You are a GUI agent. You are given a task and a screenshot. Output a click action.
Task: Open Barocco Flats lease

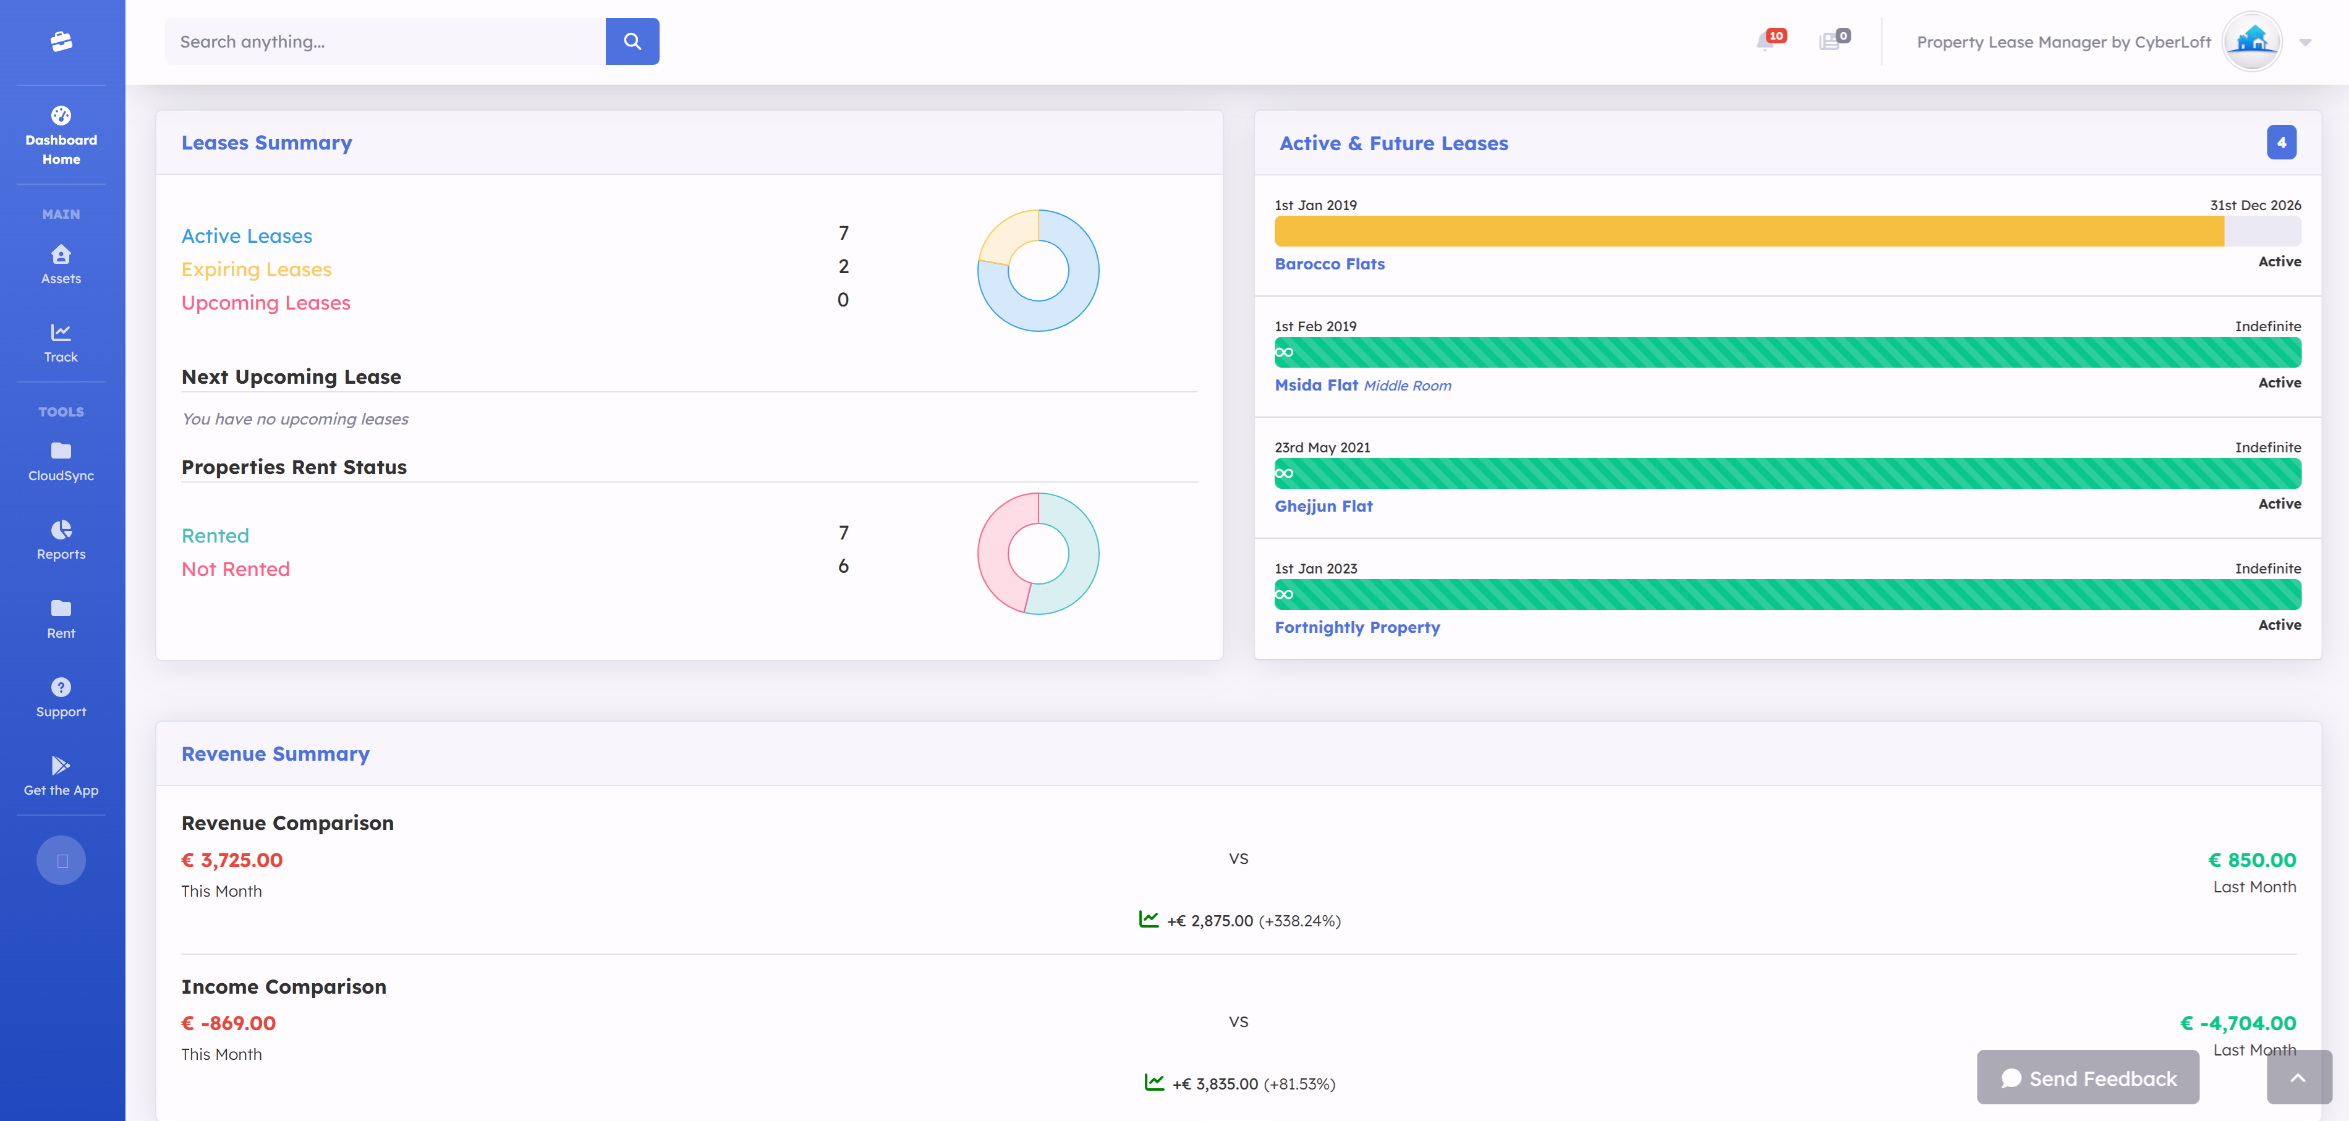tap(1330, 264)
